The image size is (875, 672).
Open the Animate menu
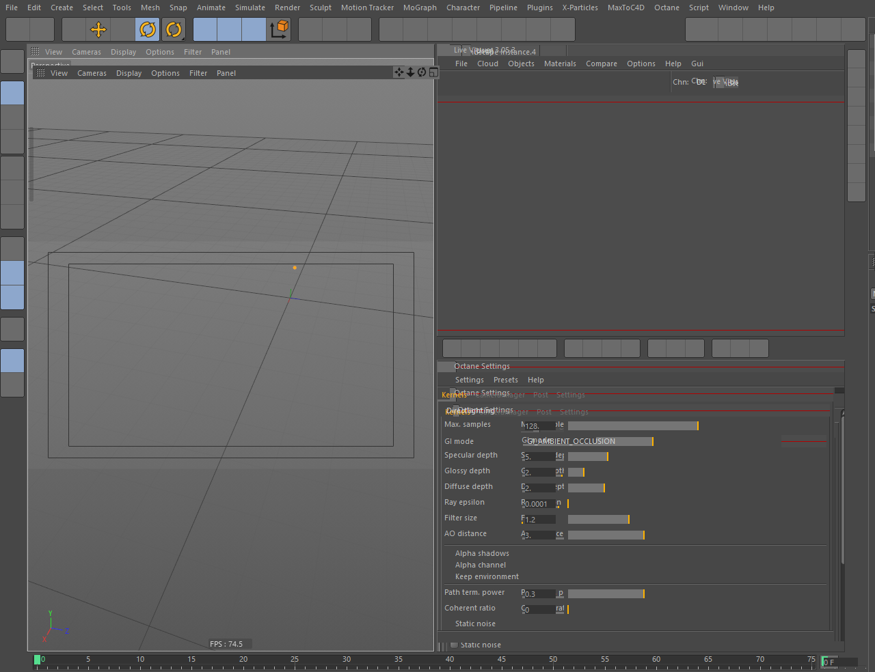point(211,8)
